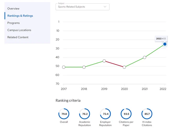The width and height of the screenshot is (178, 132).
Task: Select the 2019 data point on chart
Action: click(x=104, y=61)
